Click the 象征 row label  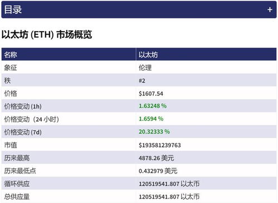tap(11, 67)
